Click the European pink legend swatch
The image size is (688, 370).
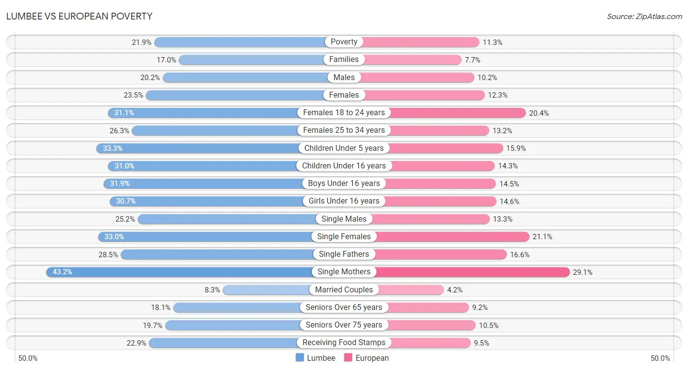pos(348,358)
